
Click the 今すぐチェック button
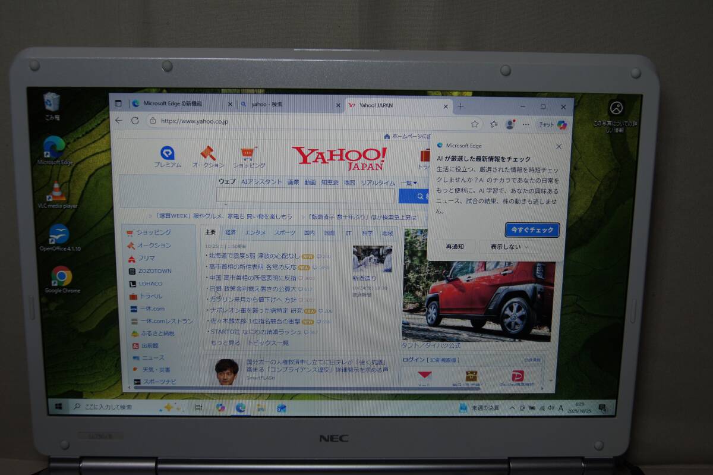point(532,229)
